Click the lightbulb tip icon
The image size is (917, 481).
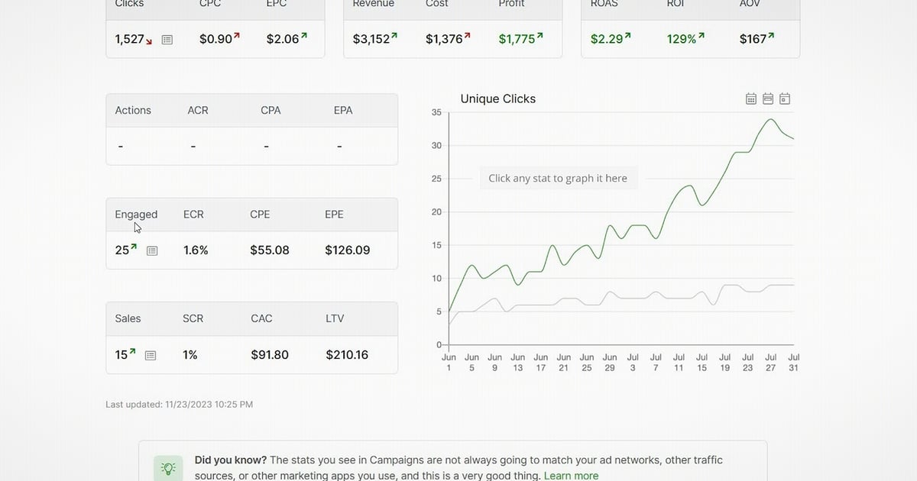click(168, 466)
